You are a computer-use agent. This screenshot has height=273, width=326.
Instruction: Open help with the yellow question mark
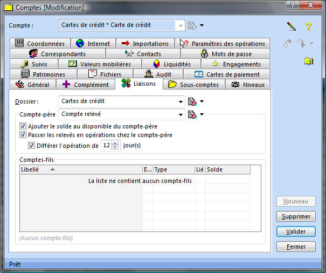click(x=308, y=26)
